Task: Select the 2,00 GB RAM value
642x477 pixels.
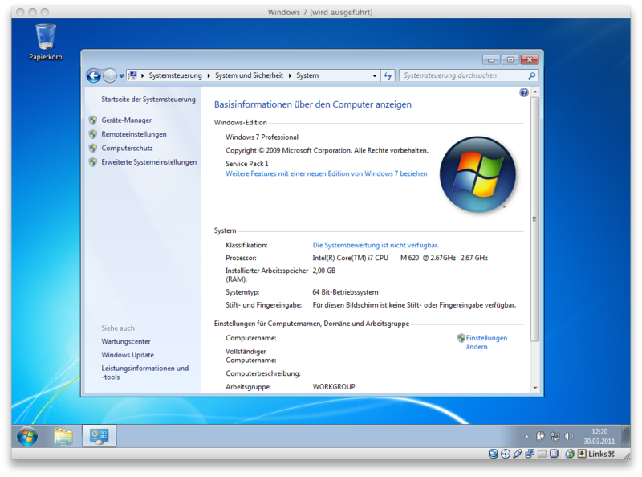Action: 324,271
